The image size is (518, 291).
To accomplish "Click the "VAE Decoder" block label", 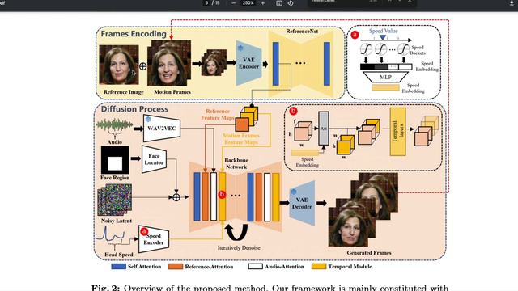I will [x=302, y=203].
